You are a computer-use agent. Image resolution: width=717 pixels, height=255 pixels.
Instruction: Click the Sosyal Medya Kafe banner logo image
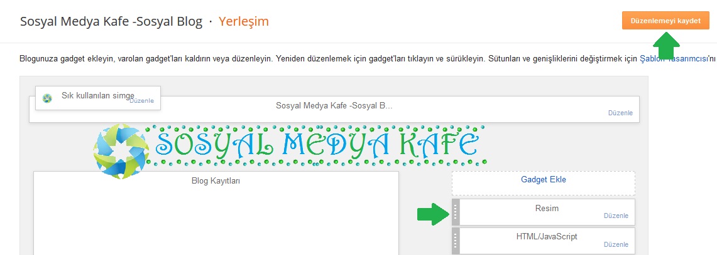pos(290,150)
